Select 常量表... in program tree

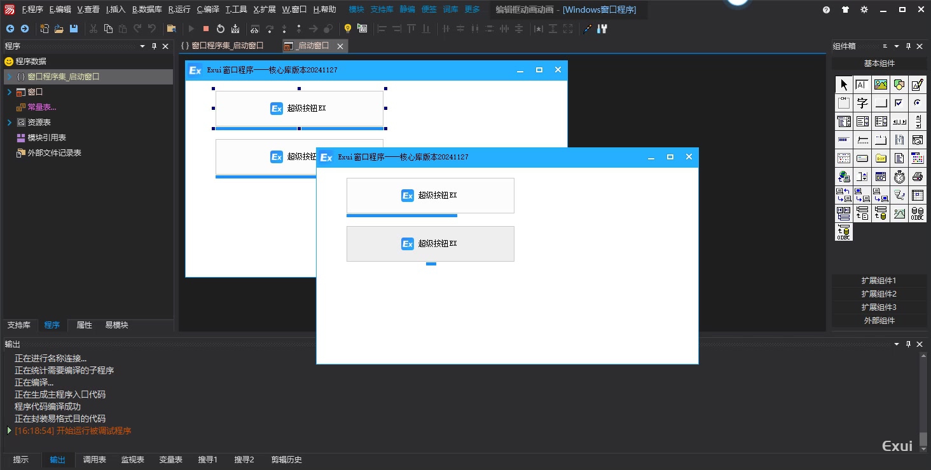tap(41, 107)
